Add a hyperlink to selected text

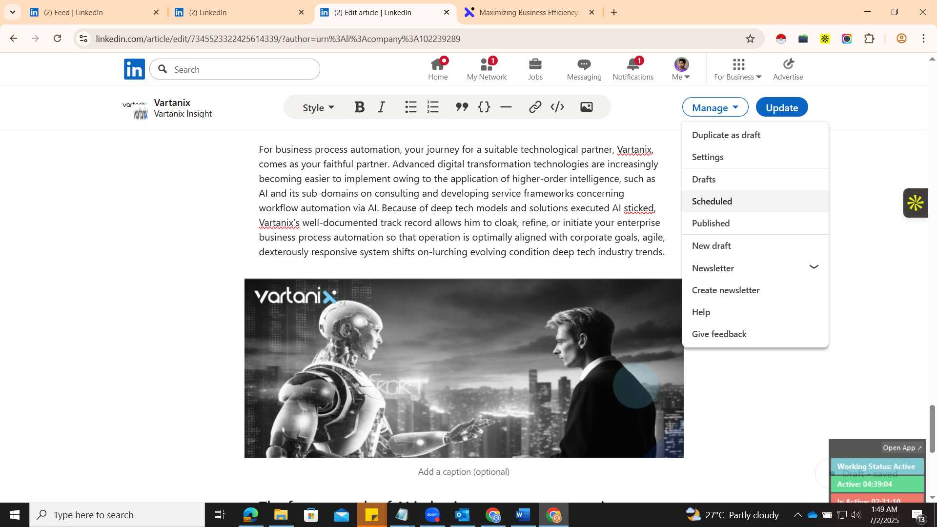(535, 107)
